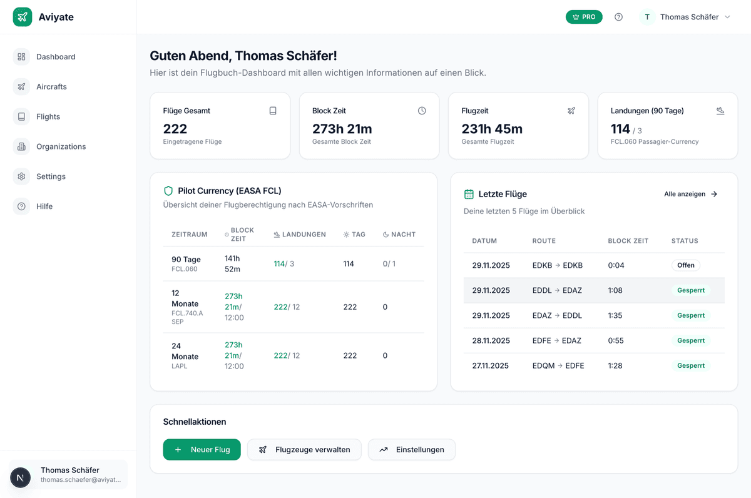This screenshot has width=751, height=498.
Task: Select the Gesperrt status on EDDL flight
Action: [690, 290]
